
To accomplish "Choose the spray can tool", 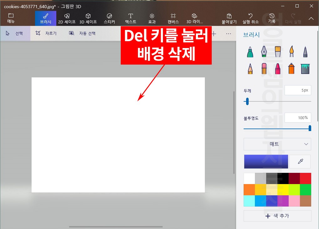I will point(291,69).
